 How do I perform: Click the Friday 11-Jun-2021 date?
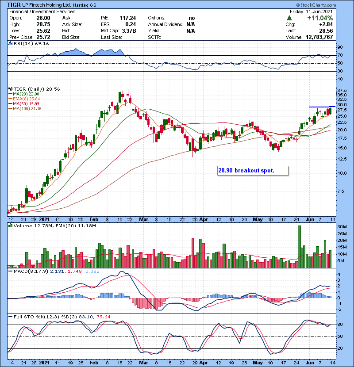[x=311, y=11]
